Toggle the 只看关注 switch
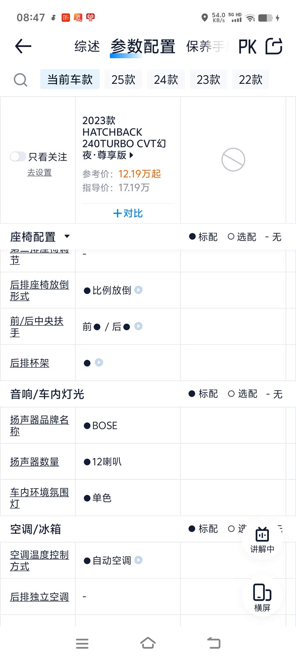Screen dimensions: 296x661 (18, 157)
